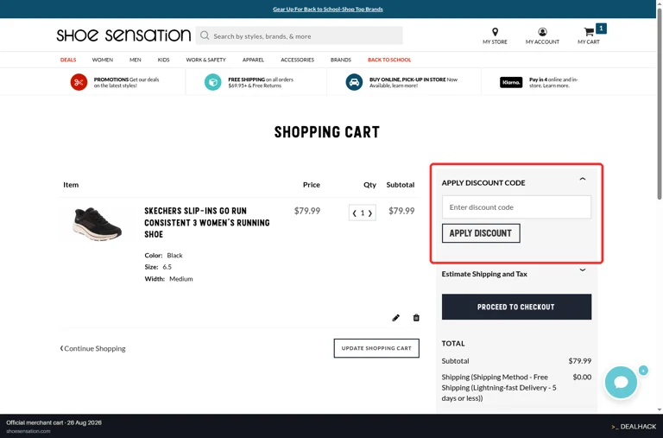Edit cart item with pencil icon
This screenshot has height=438, width=663.
(x=395, y=318)
